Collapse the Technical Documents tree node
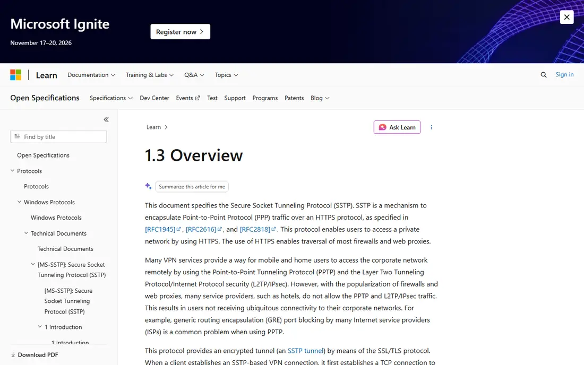 click(x=26, y=233)
